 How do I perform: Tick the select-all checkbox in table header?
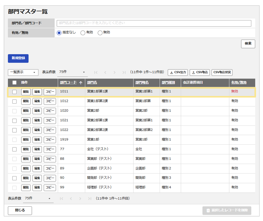(x=14, y=82)
